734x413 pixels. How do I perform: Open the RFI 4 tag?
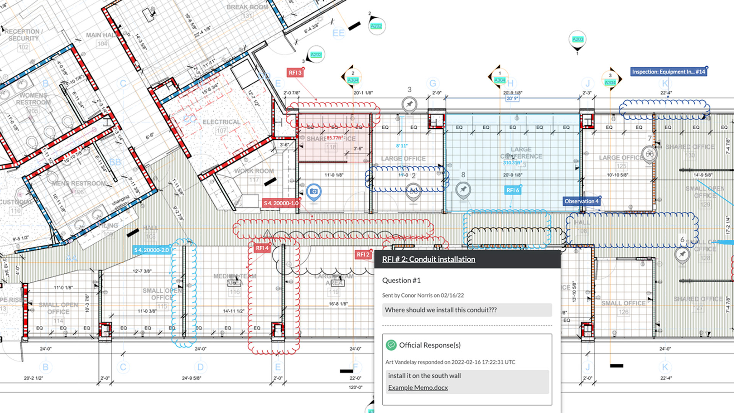(x=261, y=248)
